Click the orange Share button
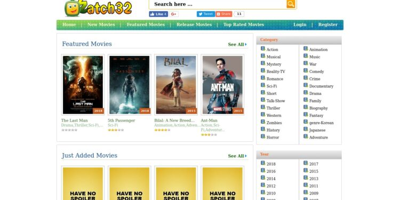Viewport: 400px width, 200px height. pos(223,14)
